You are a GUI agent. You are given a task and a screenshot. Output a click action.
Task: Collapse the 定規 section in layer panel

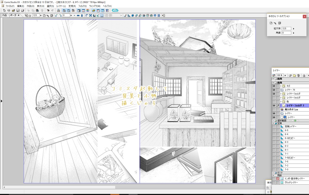pyautogui.click(x=273, y=123)
